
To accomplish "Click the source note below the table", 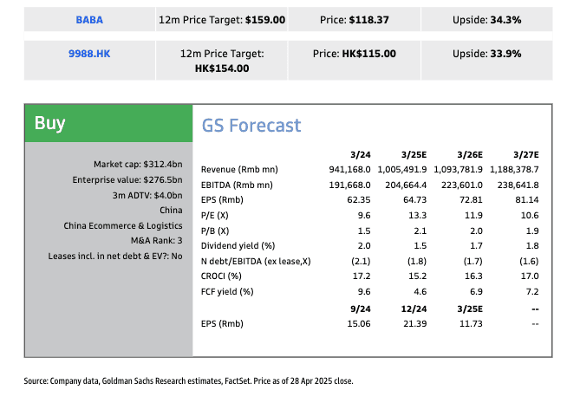I will tap(189, 380).
